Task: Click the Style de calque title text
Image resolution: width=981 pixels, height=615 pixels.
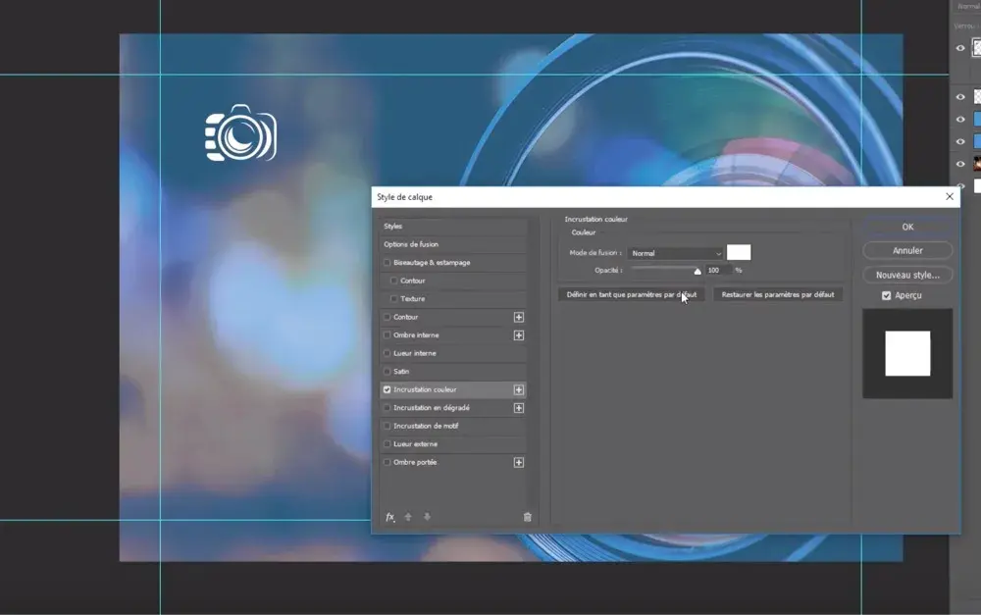Action: (x=405, y=197)
